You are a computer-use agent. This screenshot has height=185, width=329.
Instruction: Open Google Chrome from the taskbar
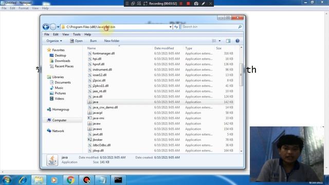click(70, 180)
